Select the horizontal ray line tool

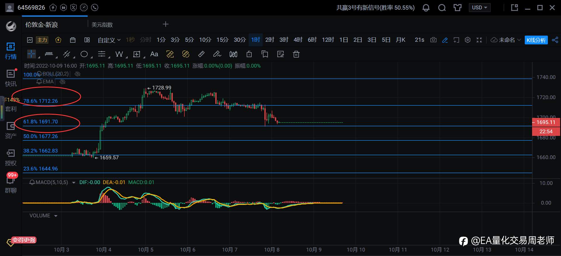point(49,54)
